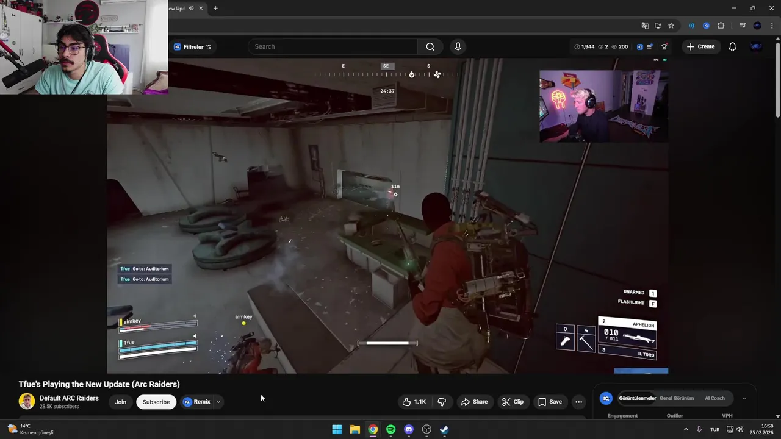Viewport: 781px width, 439px height.
Task: Click Join channel membership button
Action: (121, 402)
